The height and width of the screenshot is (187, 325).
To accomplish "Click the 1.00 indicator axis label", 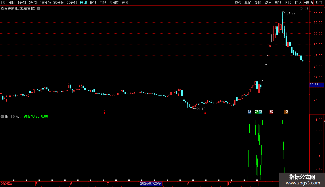I will pos(319,120).
